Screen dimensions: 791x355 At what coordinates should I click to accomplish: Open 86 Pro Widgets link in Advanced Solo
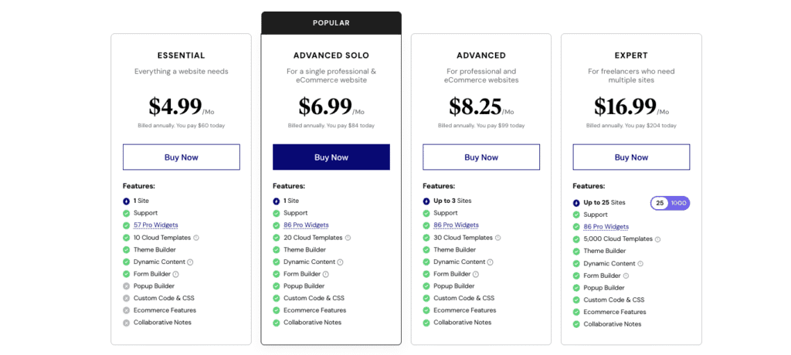click(x=305, y=225)
